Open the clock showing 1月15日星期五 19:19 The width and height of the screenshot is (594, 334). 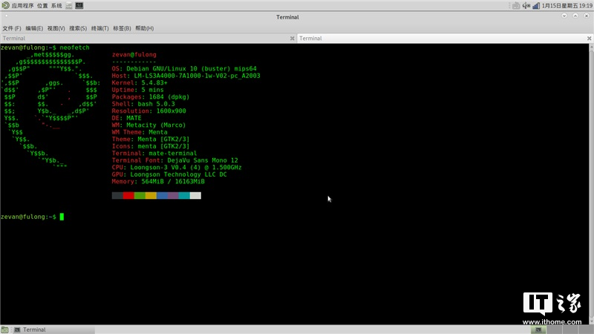pos(567,6)
